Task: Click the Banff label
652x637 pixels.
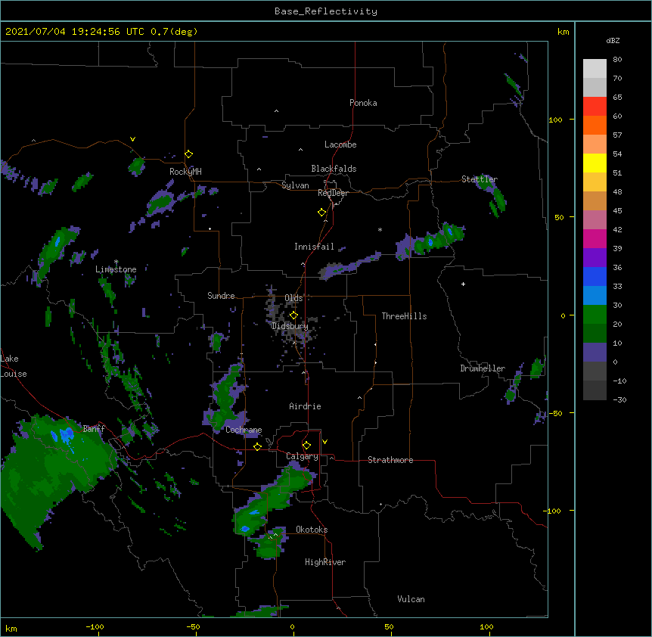Action: (94, 429)
